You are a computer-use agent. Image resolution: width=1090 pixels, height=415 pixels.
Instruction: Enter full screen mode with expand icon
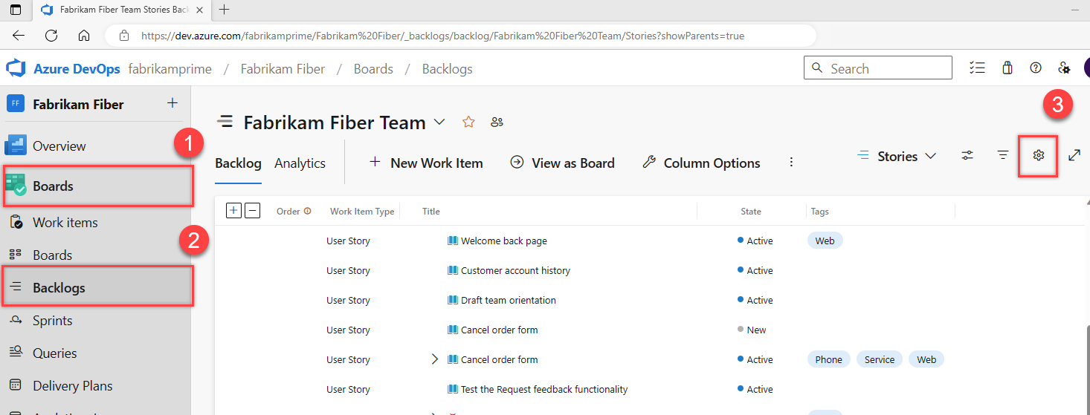1074,155
